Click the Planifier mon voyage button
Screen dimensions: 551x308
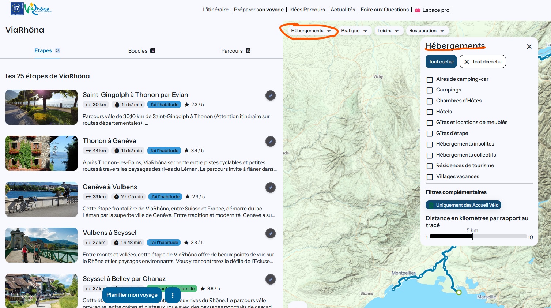pyautogui.click(x=132, y=295)
